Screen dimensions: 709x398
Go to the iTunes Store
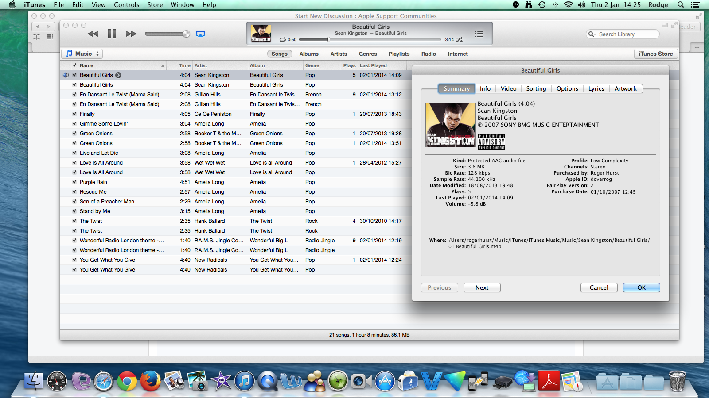656,54
